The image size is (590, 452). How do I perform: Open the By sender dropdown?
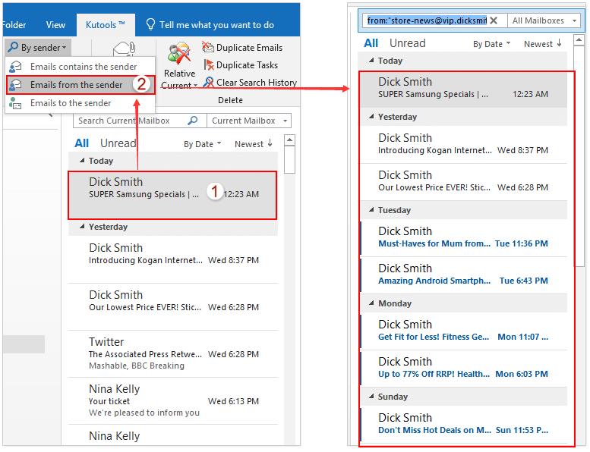37,48
